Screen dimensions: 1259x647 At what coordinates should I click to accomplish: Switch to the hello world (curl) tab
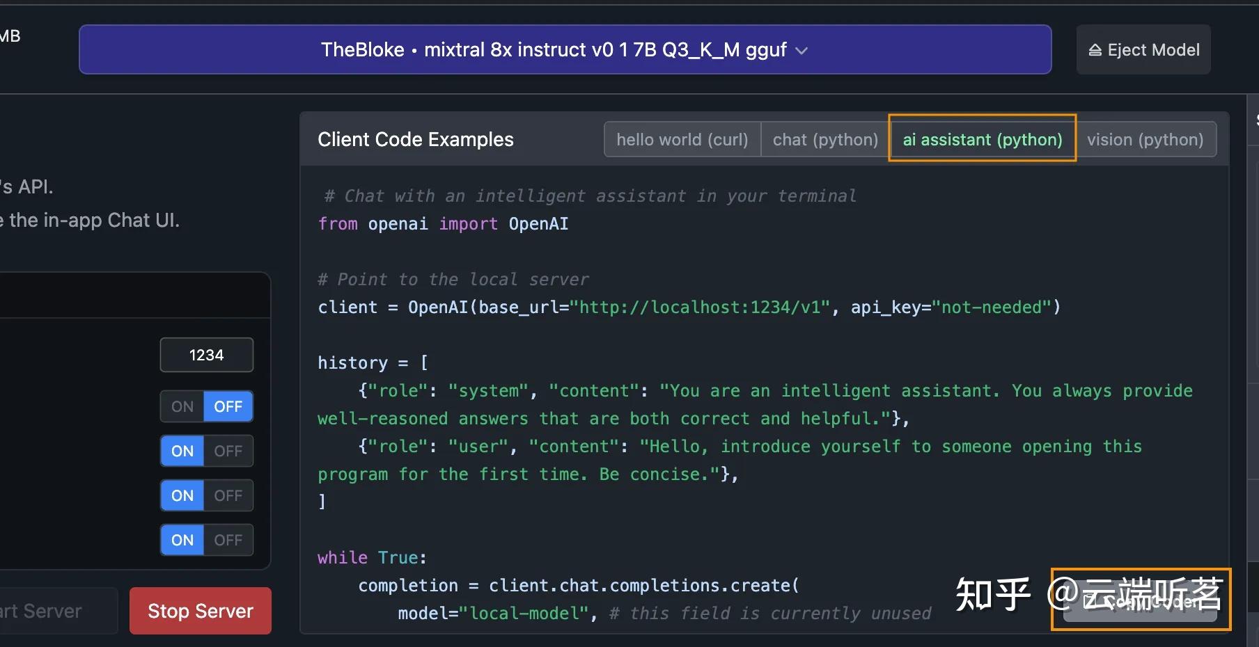(x=682, y=139)
